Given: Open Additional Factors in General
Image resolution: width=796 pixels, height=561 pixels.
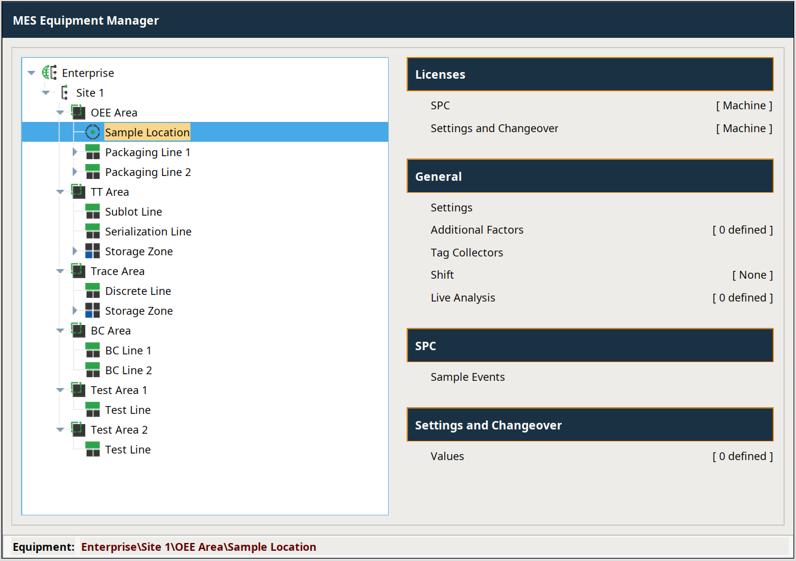Looking at the screenshot, I should click(x=476, y=230).
